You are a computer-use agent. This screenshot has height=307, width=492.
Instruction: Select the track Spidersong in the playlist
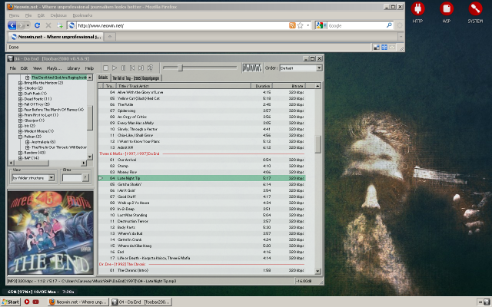[x=201, y=111]
